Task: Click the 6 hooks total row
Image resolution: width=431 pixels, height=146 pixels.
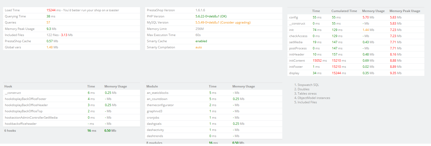Action: 10,131
